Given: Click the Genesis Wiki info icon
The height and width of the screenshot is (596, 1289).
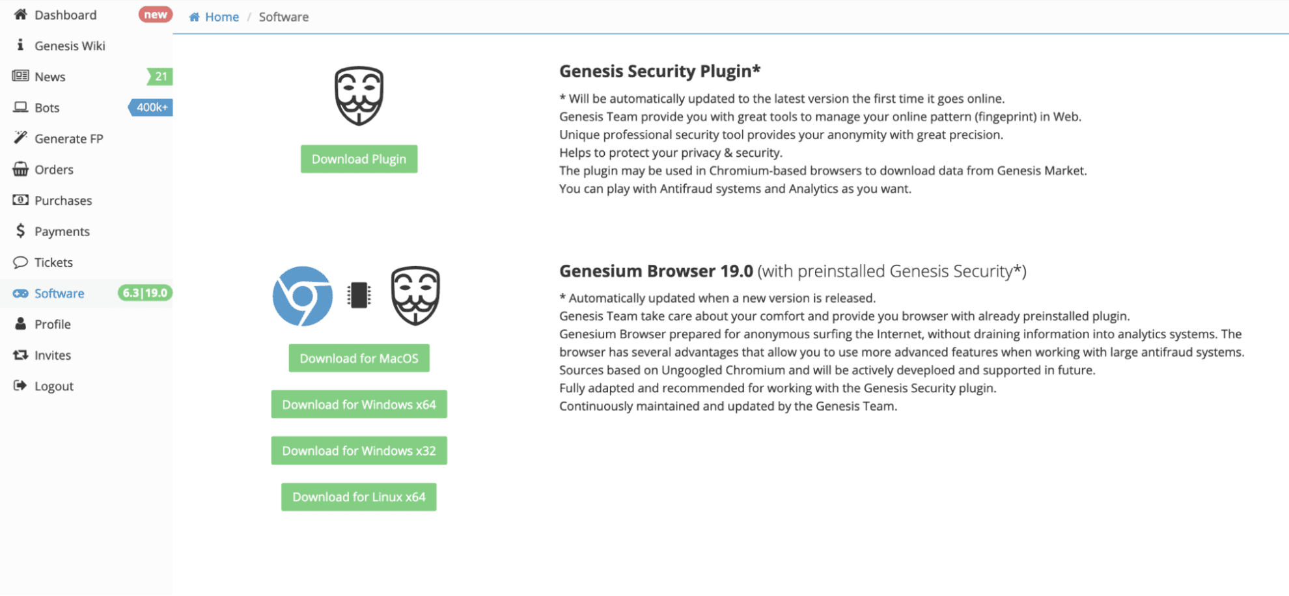Looking at the screenshot, I should coord(20,45).
